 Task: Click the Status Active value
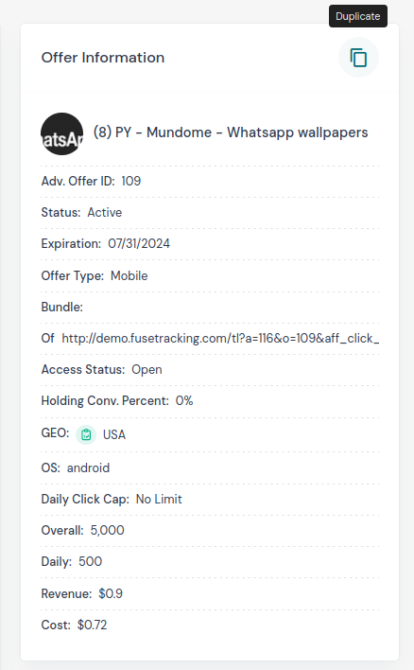click(x=105, y=212)
